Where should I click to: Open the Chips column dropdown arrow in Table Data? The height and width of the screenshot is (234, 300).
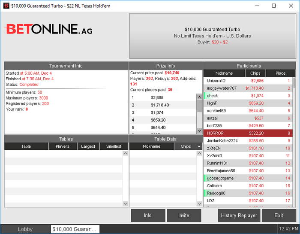point(199,146)
